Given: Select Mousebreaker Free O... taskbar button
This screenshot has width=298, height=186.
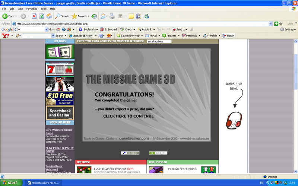Looking at the screenshot, I should click(x=43, y=183).
